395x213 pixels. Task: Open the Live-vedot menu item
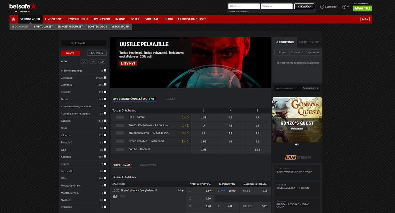pyautogui.click(x=53, y=19)
